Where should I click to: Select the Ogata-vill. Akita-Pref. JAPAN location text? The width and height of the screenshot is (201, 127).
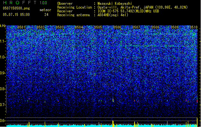click(143, 7)
